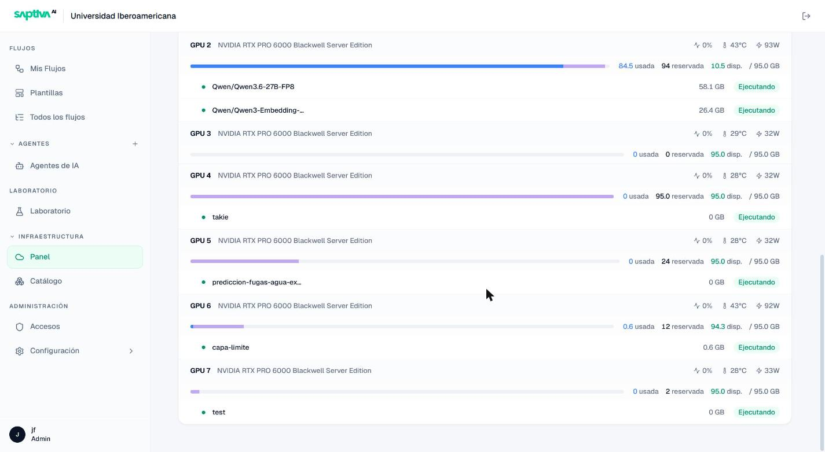Open Mis Flujos
Viewport: 825px width, 452px height.
[x=75, y=69]
